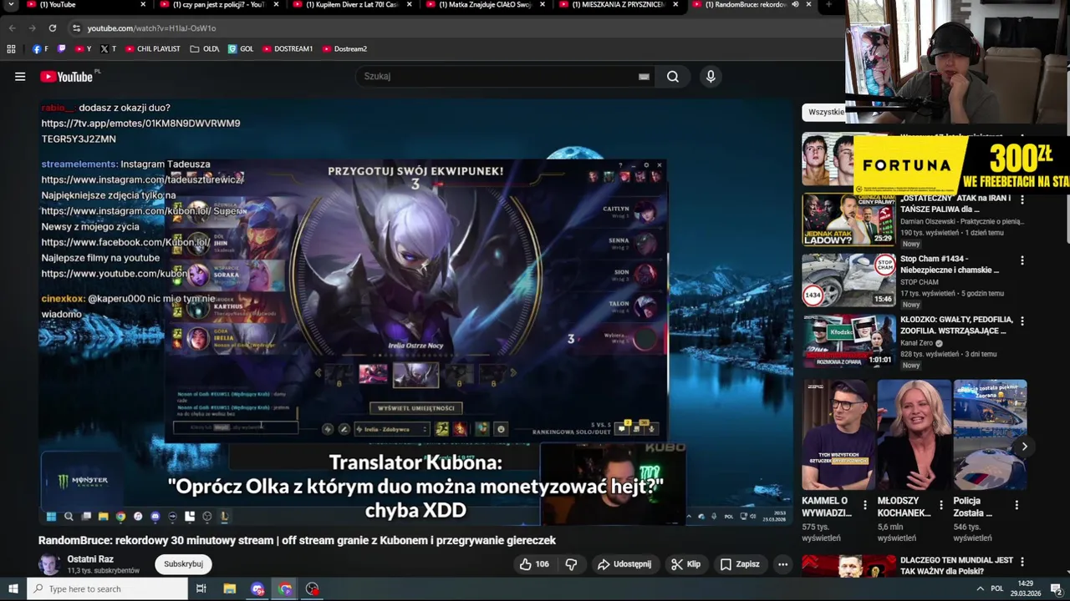Open options menu for KAMMEL O WYWIADZI short
This screenshot has width=1070, height=601.
(865, 505)
